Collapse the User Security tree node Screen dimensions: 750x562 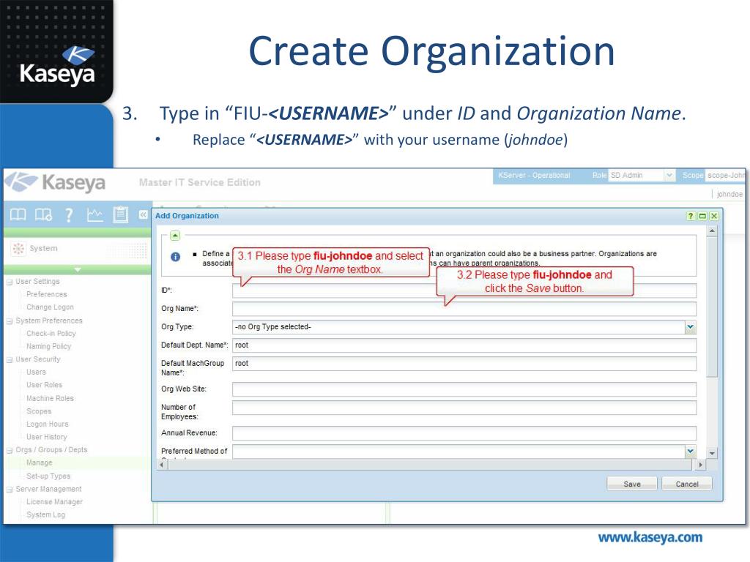(x=10, y=360)
